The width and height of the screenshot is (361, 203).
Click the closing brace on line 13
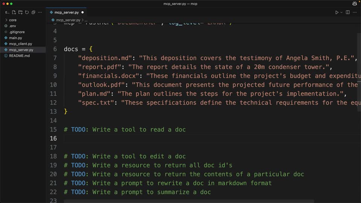tap(65, 112)
